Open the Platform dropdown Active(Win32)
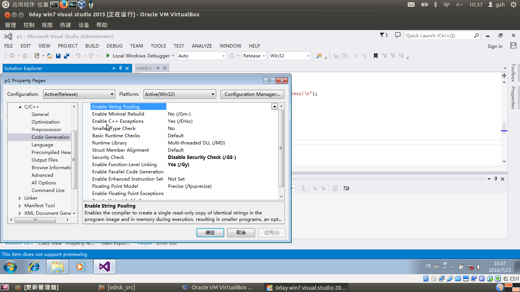Viewport: 520px width, 292px height. (x=180, y=94)
